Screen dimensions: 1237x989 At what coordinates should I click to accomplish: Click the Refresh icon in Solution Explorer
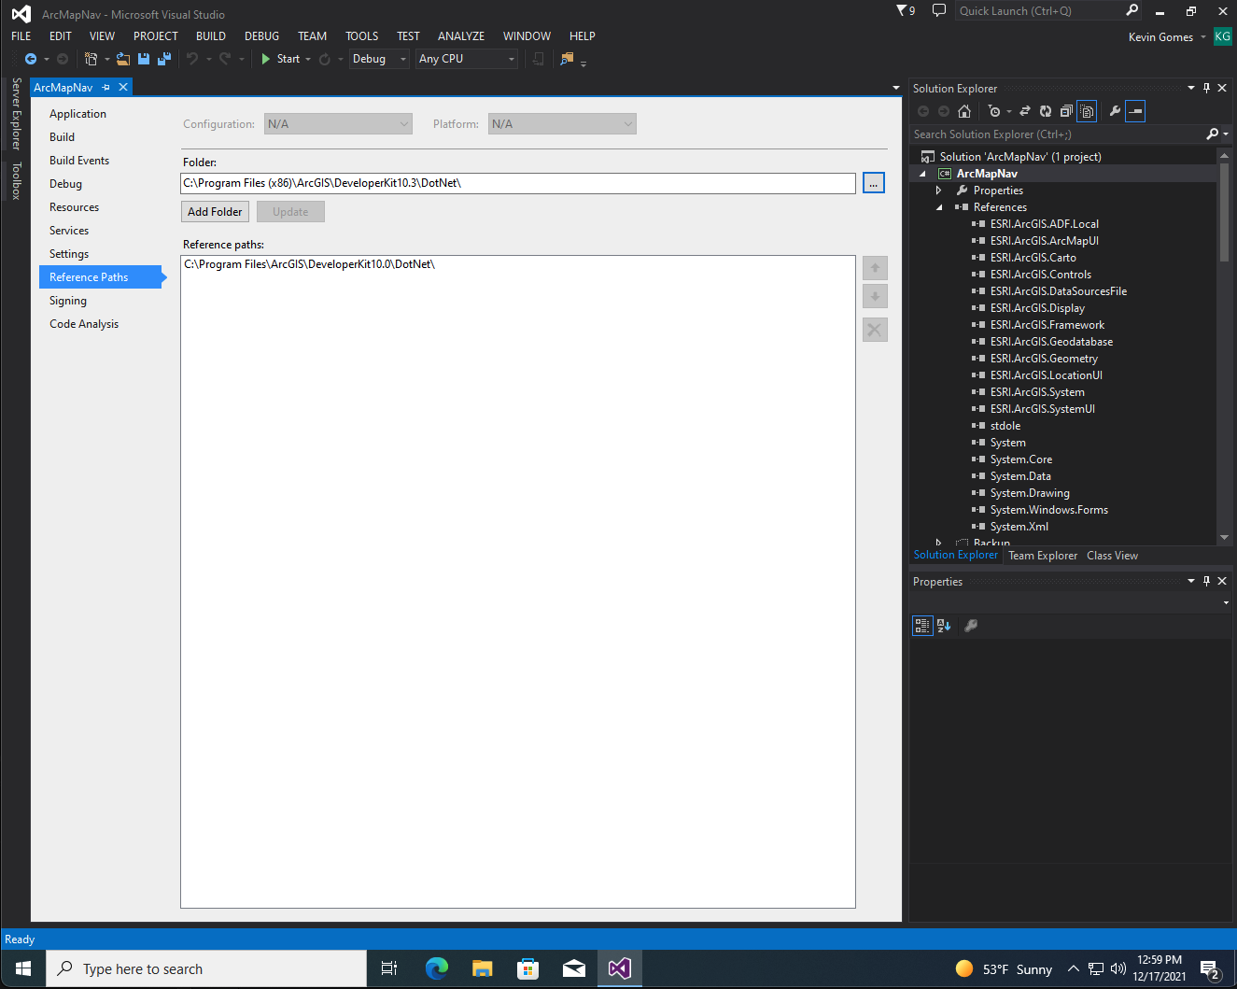coord(1046,111)
